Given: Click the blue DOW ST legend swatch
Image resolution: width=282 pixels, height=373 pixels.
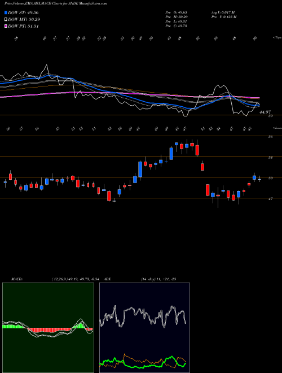Looking at the screenshot, I should [x=6, y=12].
